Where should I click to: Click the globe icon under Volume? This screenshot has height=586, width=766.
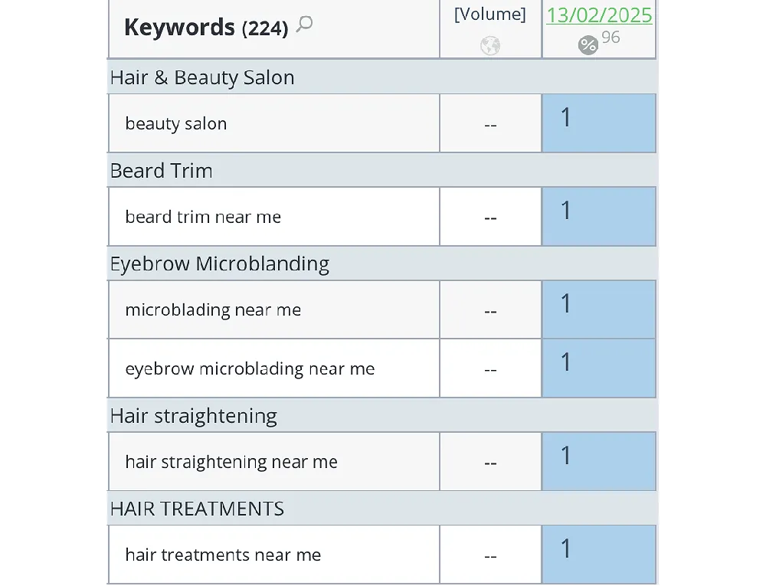[x=490, y=46]
